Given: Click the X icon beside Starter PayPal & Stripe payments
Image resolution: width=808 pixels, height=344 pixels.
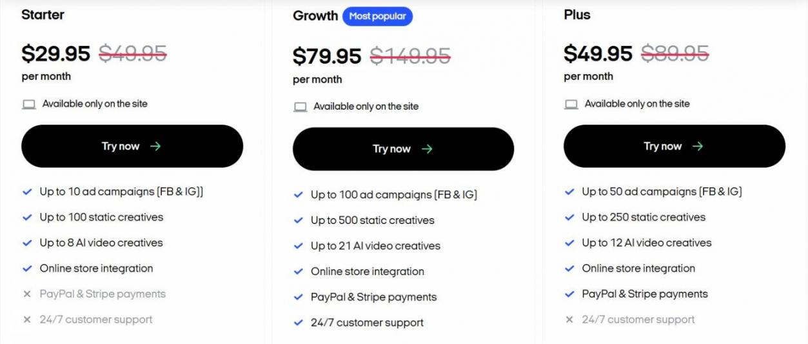Looking at the screenshot, I should [27, 294].
